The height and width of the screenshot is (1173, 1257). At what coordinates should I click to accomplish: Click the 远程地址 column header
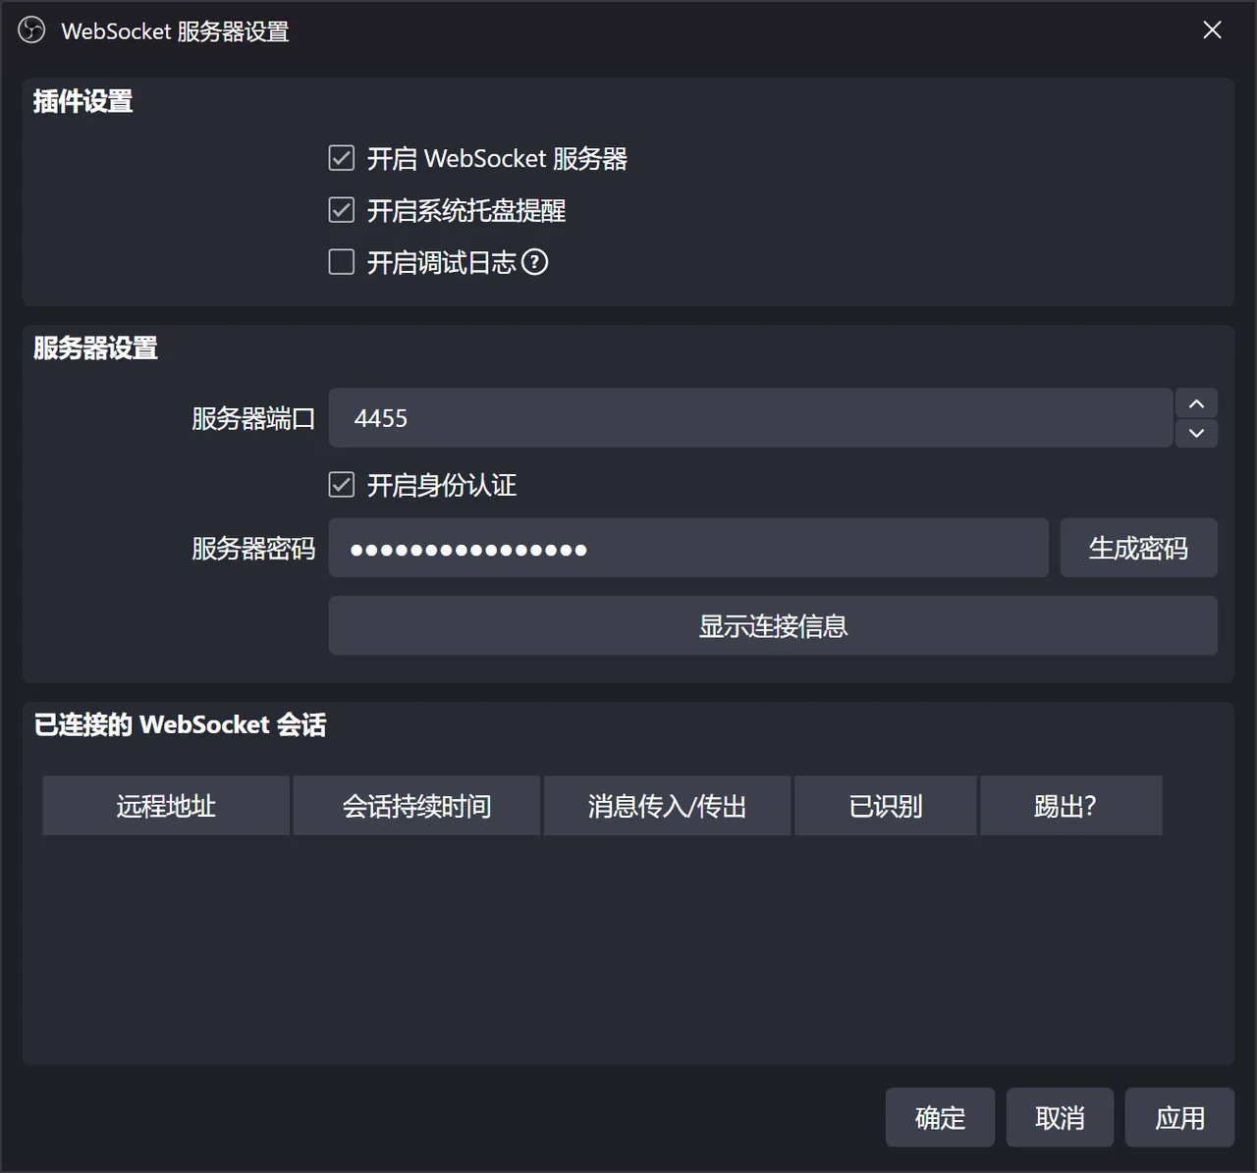(166, 806)
